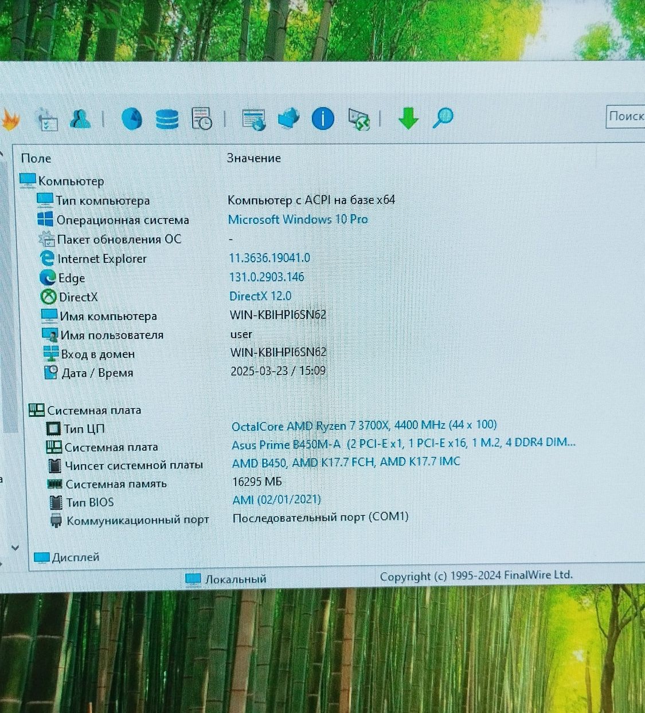This screenshot has height=713, width=645.
Task: Select WIN-KBIHPI6SN62 value in Вход в домен row
Action: (x=278, y=352)
